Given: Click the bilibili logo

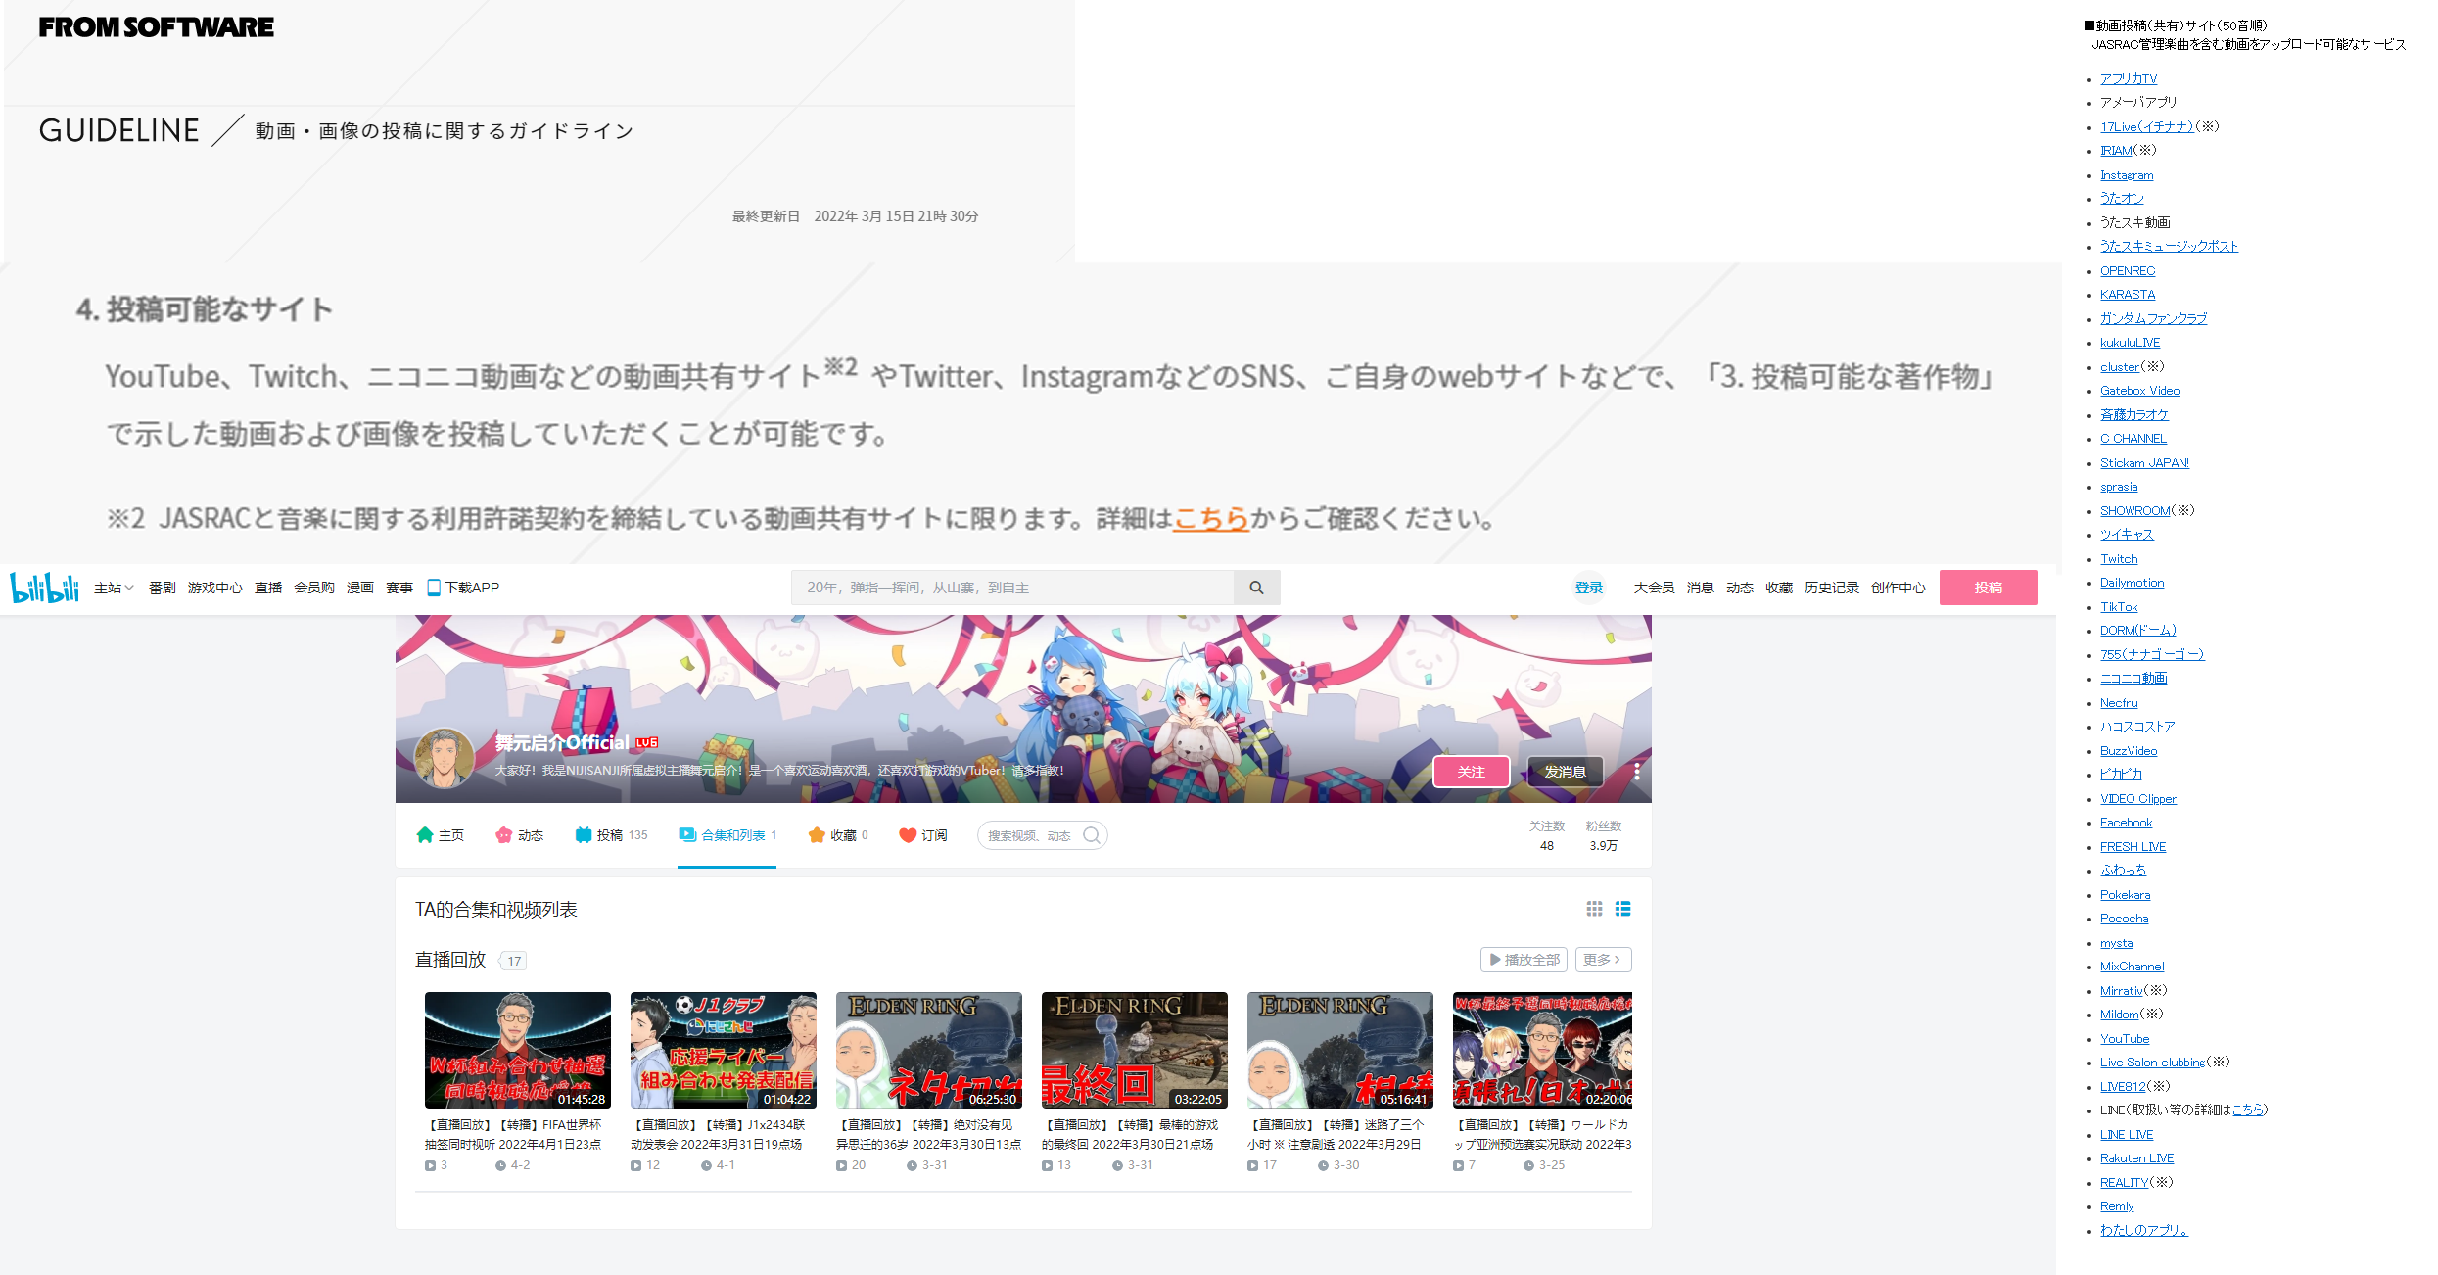Looking at the screenshot, I should click(44, 588).
